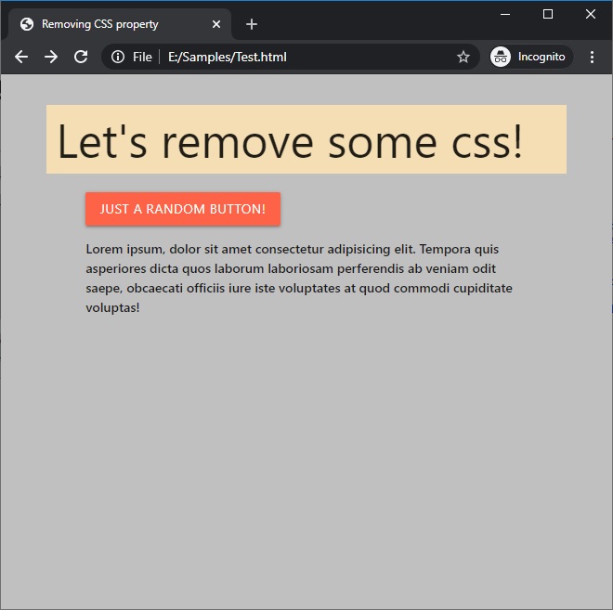This screenshot has height=610, width=613.
Task: Reload the Test.html page
Action: (x=81, y=57)
